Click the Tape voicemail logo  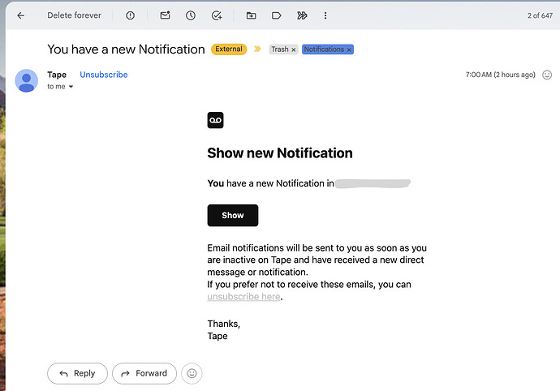coord(215,120)
